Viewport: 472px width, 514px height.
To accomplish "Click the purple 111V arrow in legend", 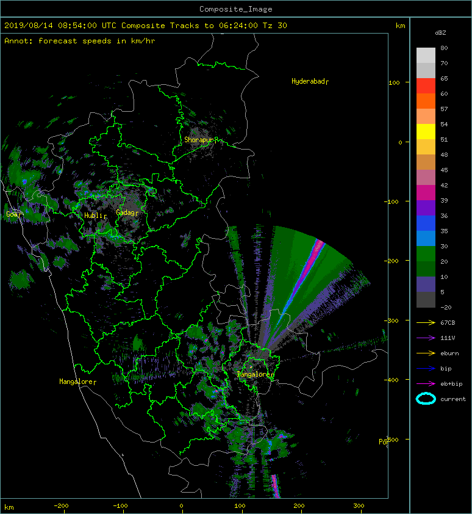I will (x=426, y=338).
